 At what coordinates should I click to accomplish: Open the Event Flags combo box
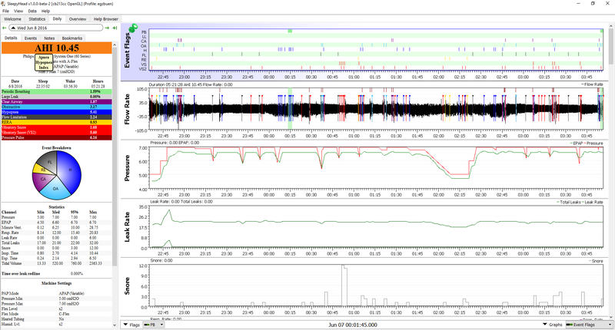[x=586, y=325]
